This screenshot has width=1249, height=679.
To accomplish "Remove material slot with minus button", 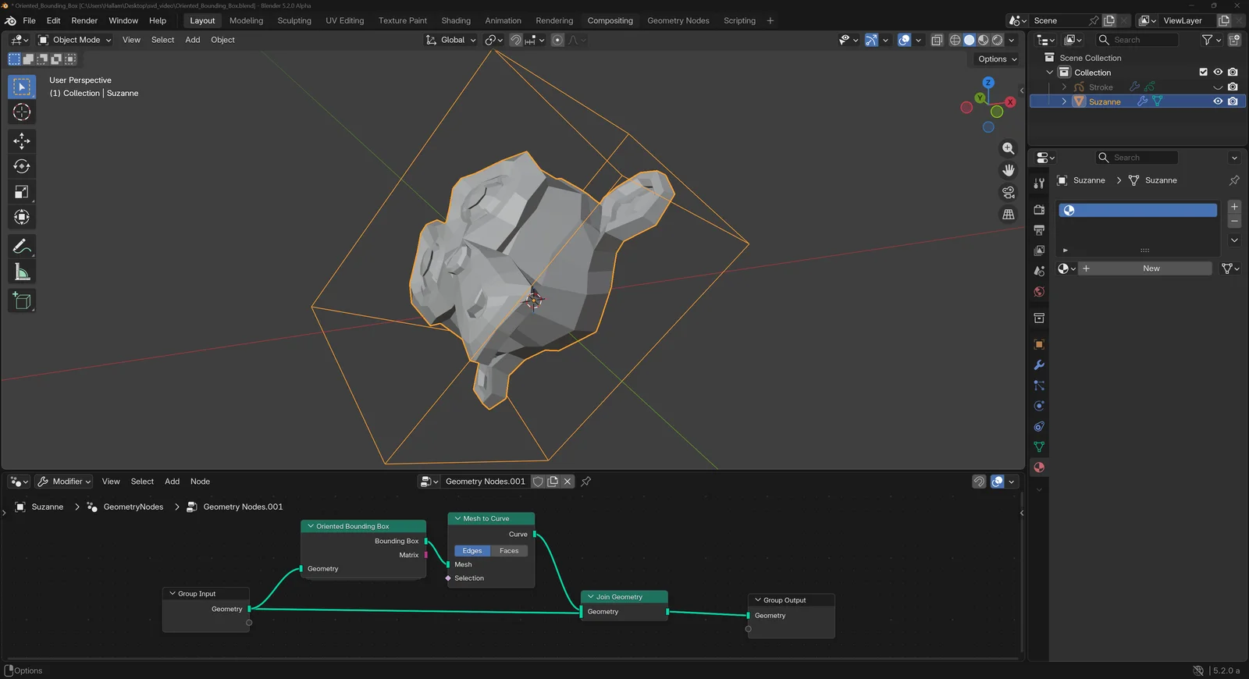I will 1234,222.
